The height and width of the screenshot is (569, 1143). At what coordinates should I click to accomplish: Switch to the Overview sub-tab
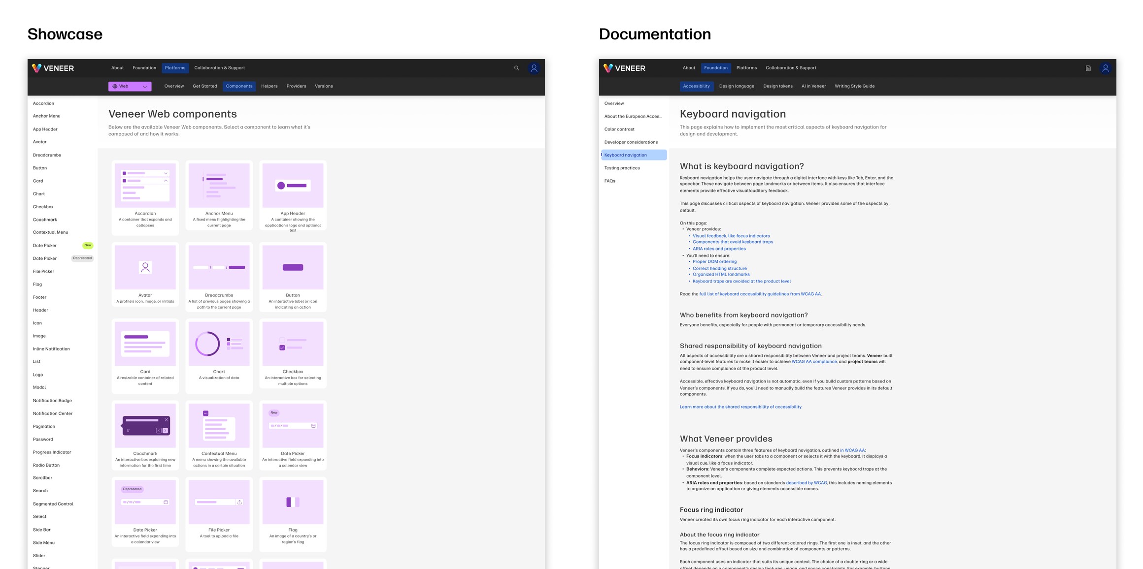174,86
